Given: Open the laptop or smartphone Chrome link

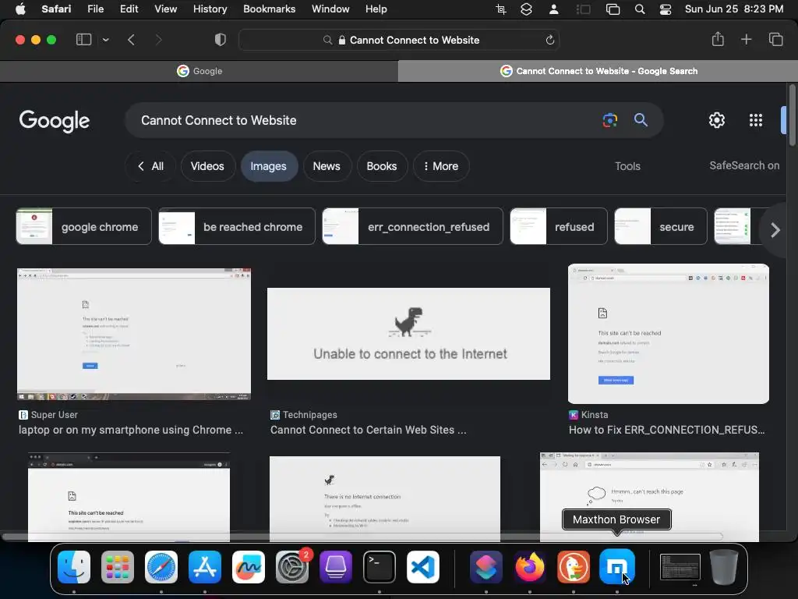Looking at the screenshot, I should click(131, 430).
